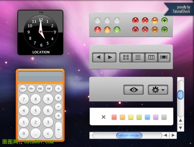Image resolution: width=194 pixels, height=147 pixels.
Task: Click the blue horizontal scrollbar thumb
Action: pos(129,136)
